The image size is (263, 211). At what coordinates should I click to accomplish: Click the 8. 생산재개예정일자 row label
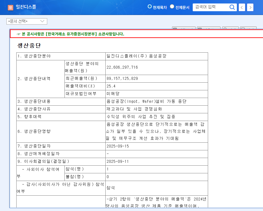[x=39, y=154]
